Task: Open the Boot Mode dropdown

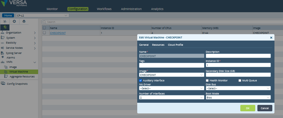Action: 238,97
